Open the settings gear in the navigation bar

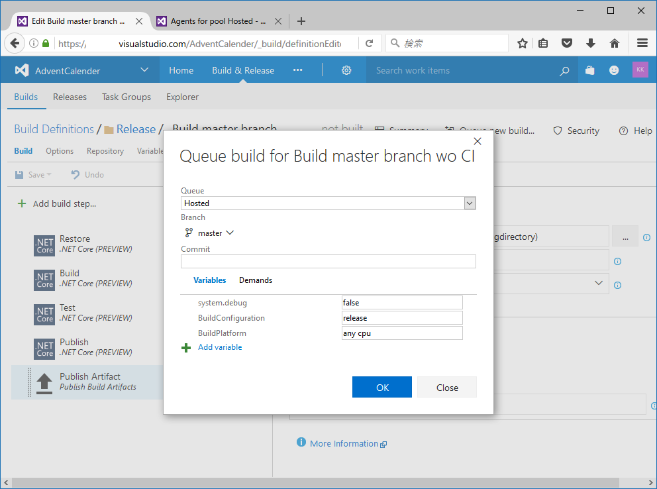346,70
